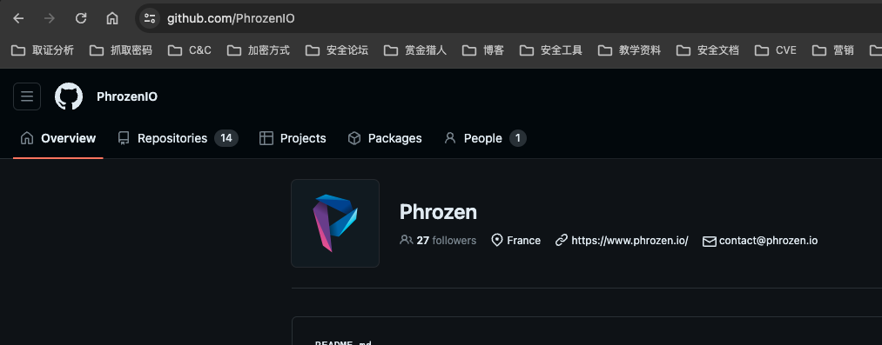The image size is (882, 345).
Task: Switch to the People tab
Action: [x=485, y=138]
